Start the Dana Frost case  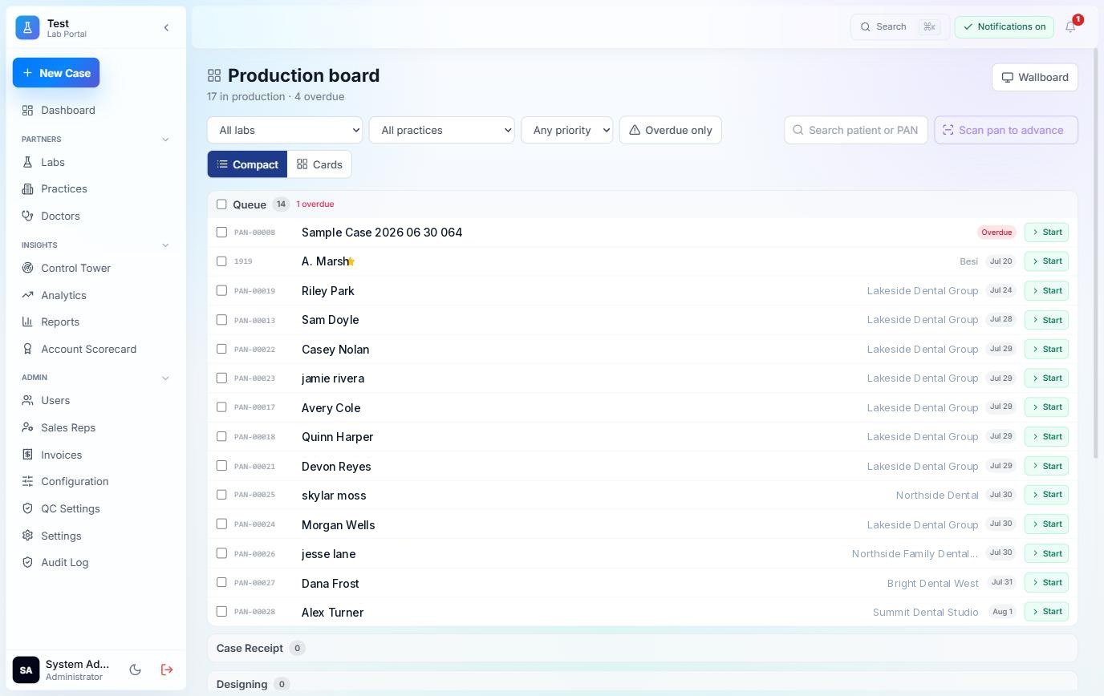click(1046, 582)
